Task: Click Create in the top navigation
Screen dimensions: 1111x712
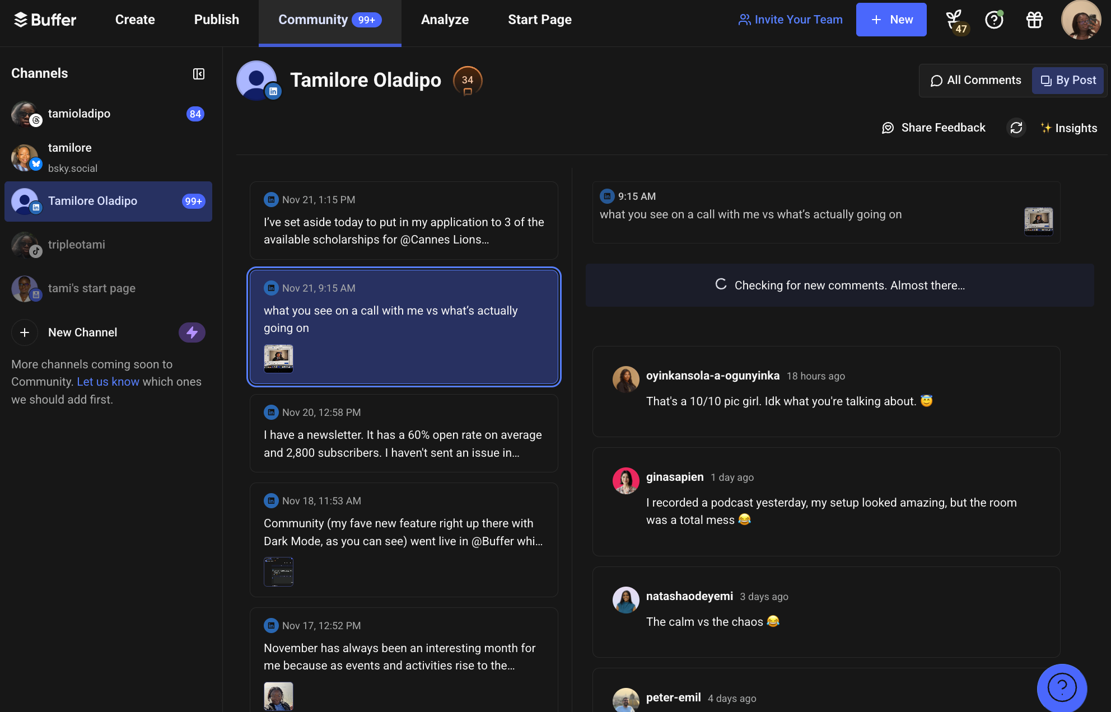Action: pos(134,20)
